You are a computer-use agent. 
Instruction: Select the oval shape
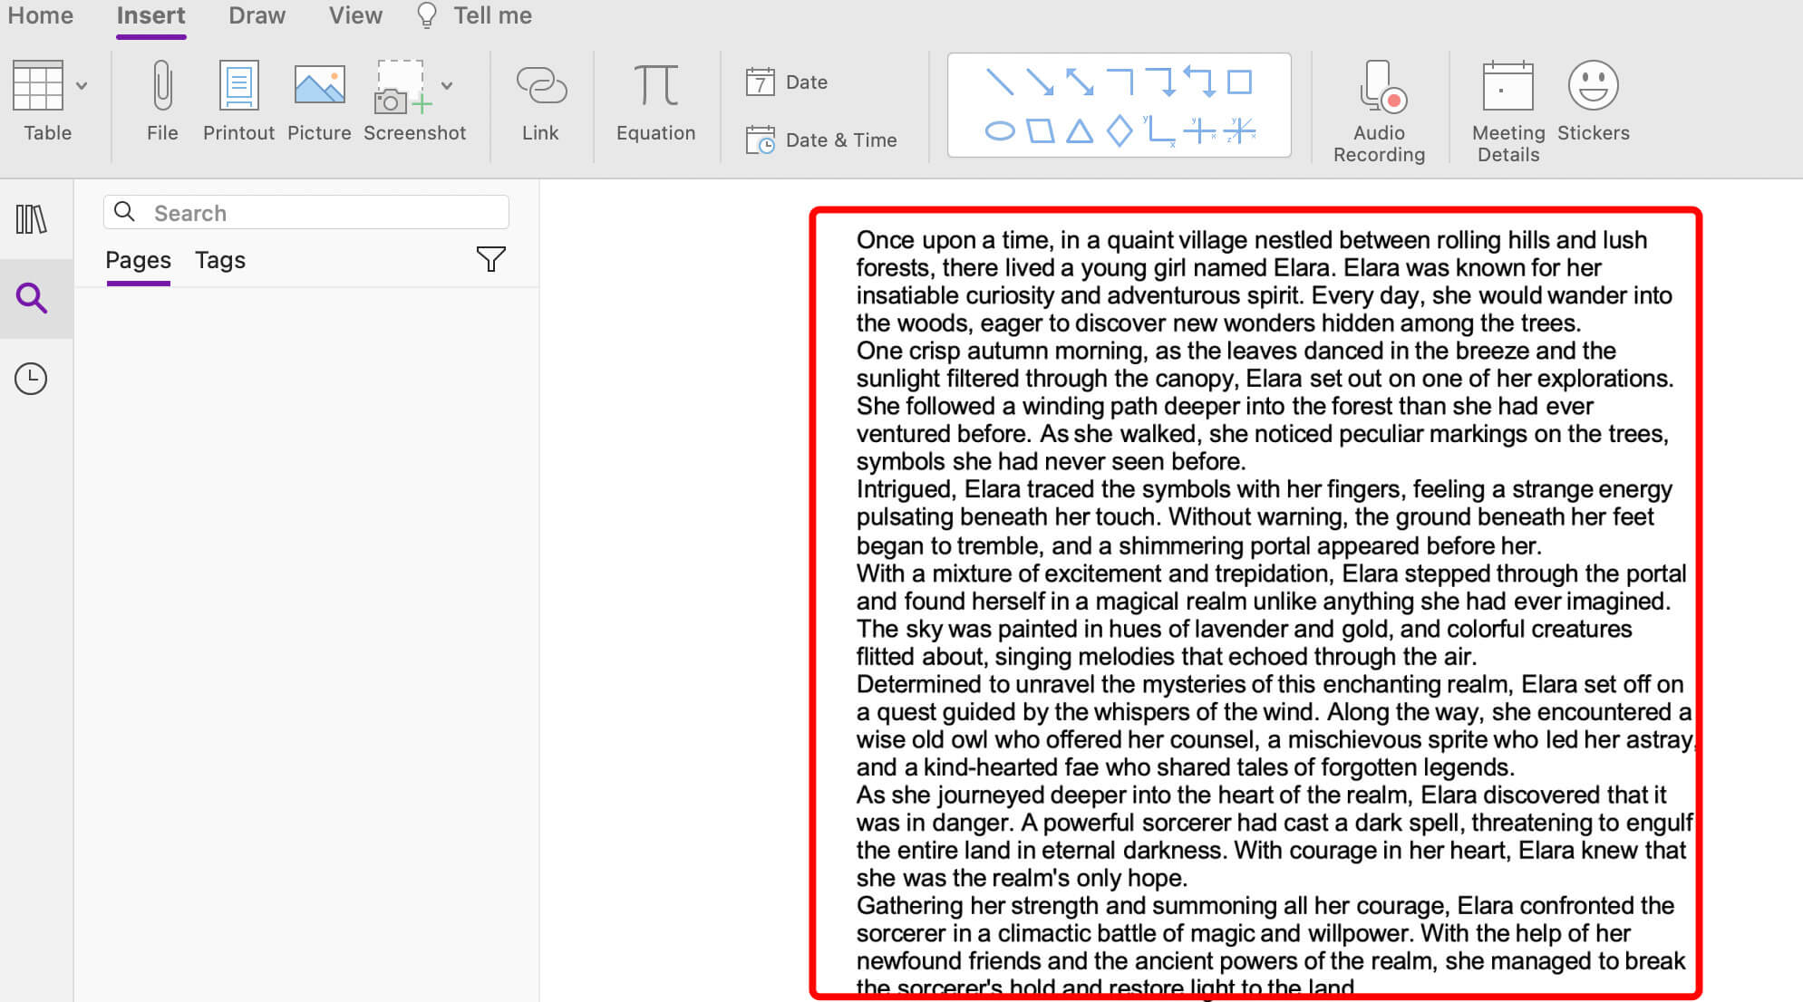coord(999,131)
